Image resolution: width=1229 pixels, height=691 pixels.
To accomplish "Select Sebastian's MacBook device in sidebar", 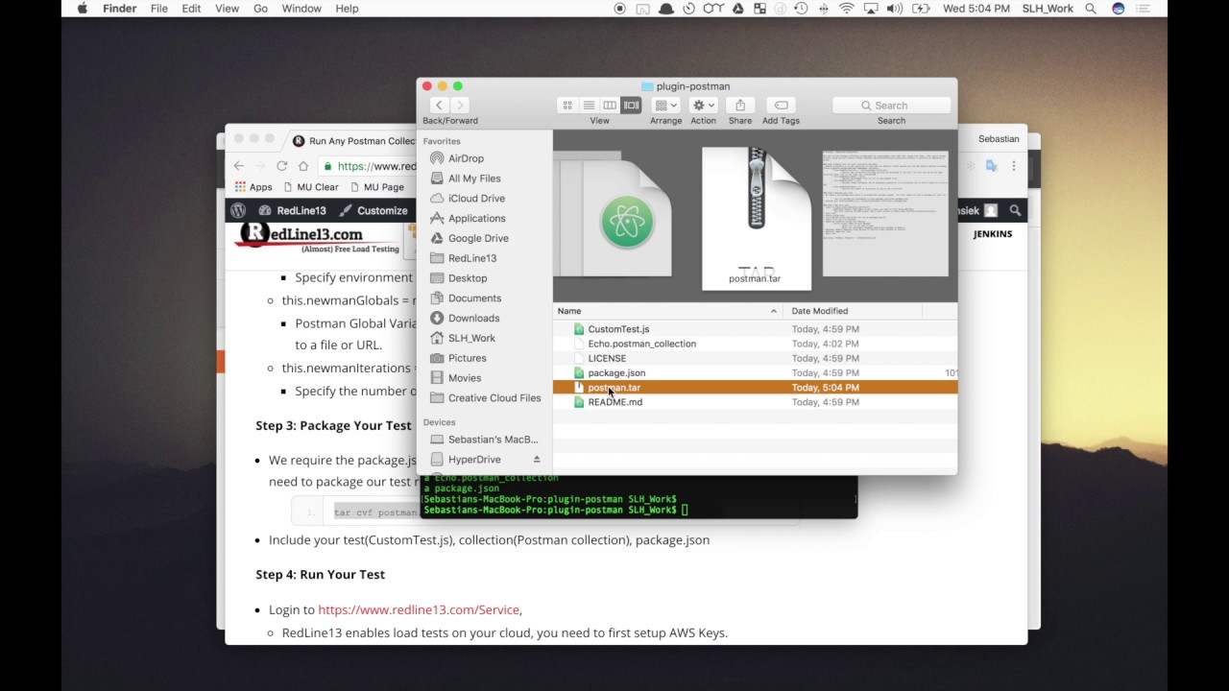I will (493, 440).
